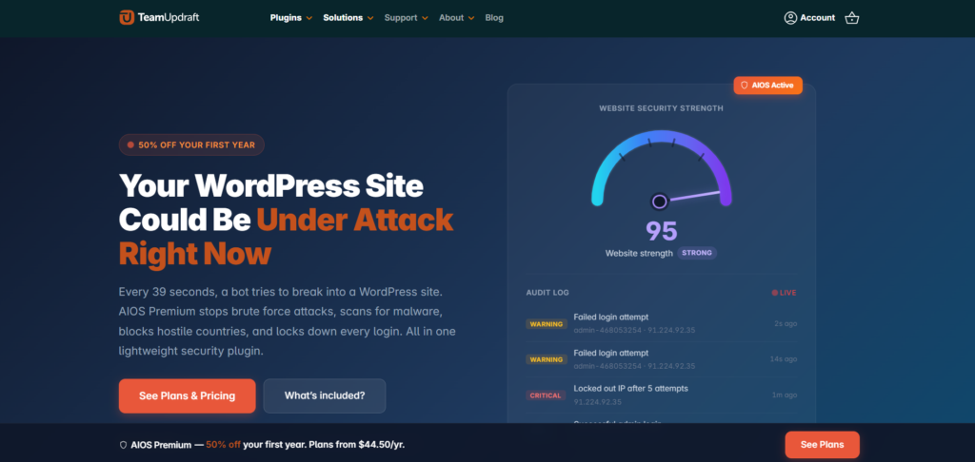The image size is (975, 462).
Task: Expand the About menu
Action: 456,18
